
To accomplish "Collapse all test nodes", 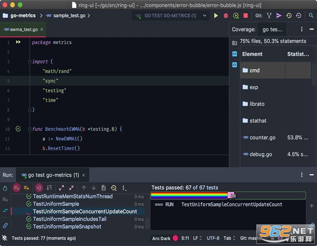I will click(72, 188).
